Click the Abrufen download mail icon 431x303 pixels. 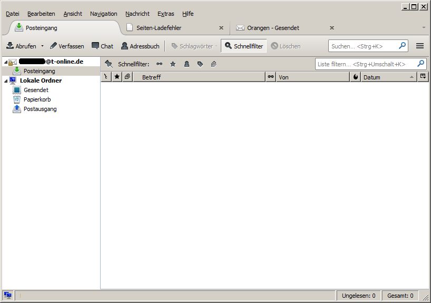tap(10, 46)
